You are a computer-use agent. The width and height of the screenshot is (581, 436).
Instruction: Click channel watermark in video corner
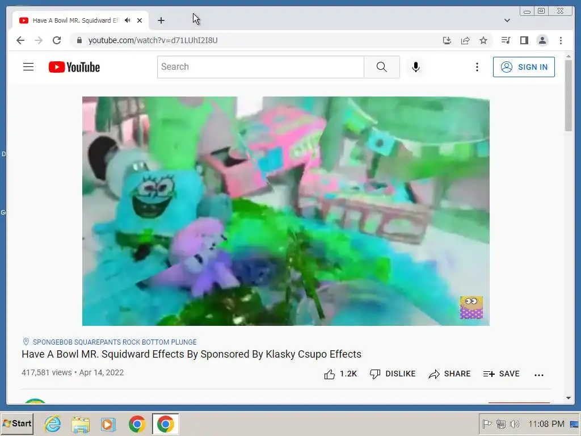pos(471,307)
